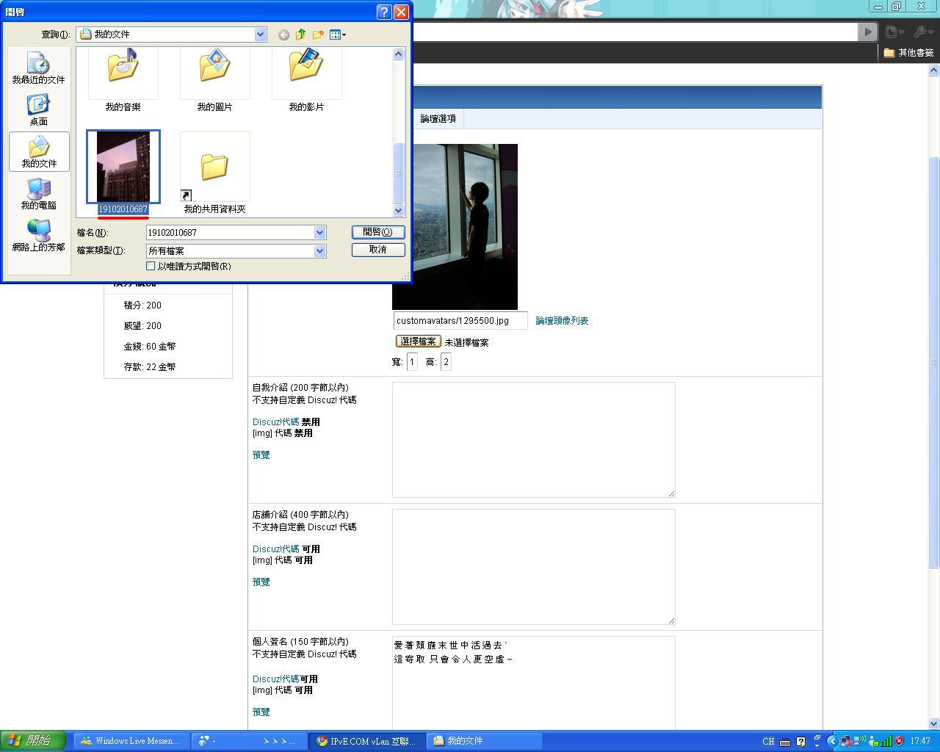
Task: Switch to the 論壇選項 tab
Action: 438,119
